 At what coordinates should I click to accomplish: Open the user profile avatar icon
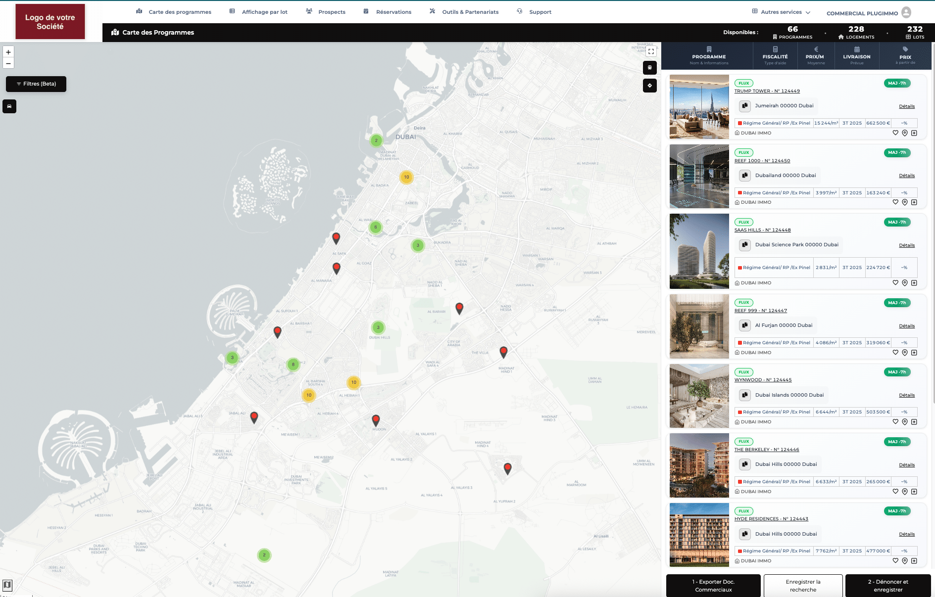point(906,12)
